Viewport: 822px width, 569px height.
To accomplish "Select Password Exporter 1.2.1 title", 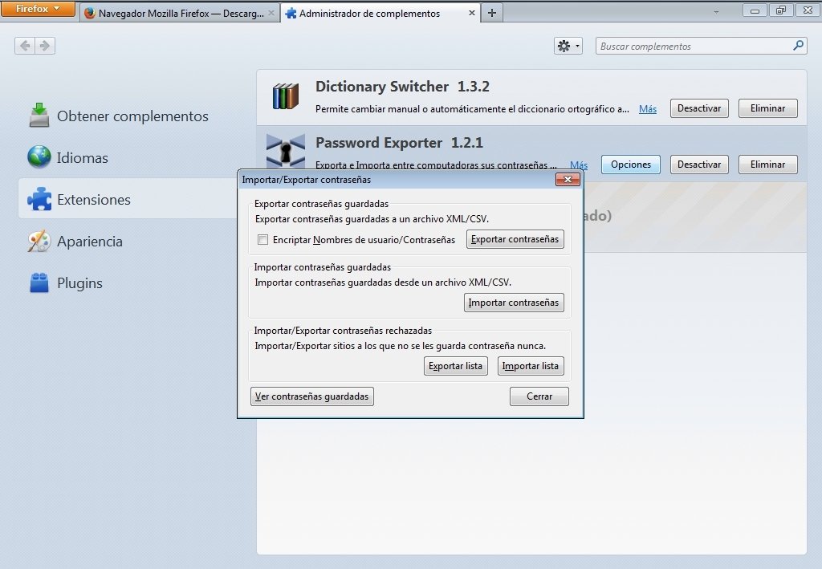I will (399, 143).
